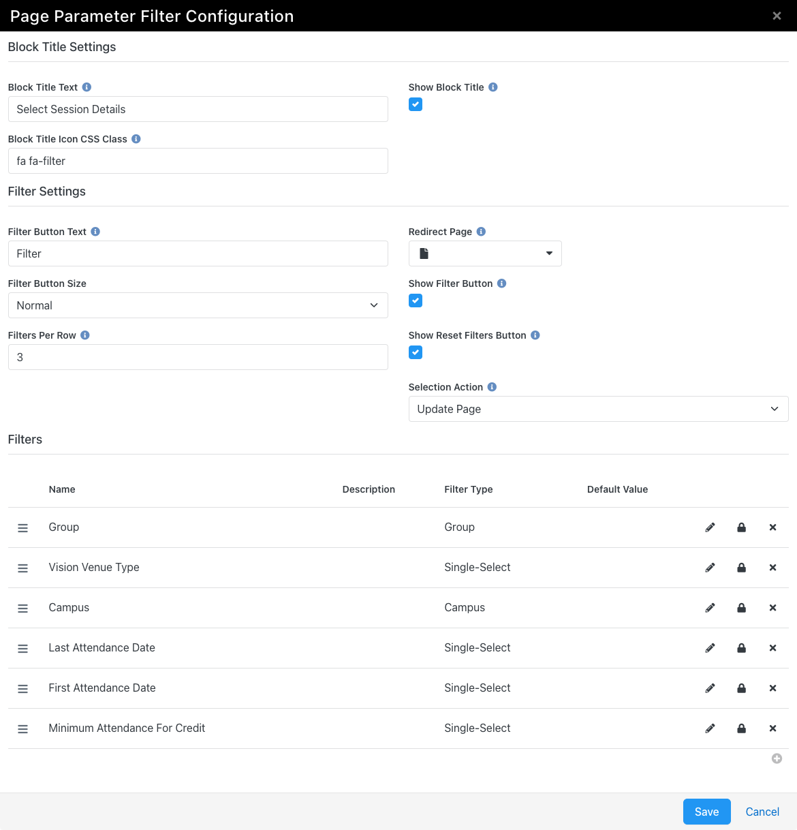Show help info for Block Title Text
The image size is (797, 830).
tap(87, 87)
